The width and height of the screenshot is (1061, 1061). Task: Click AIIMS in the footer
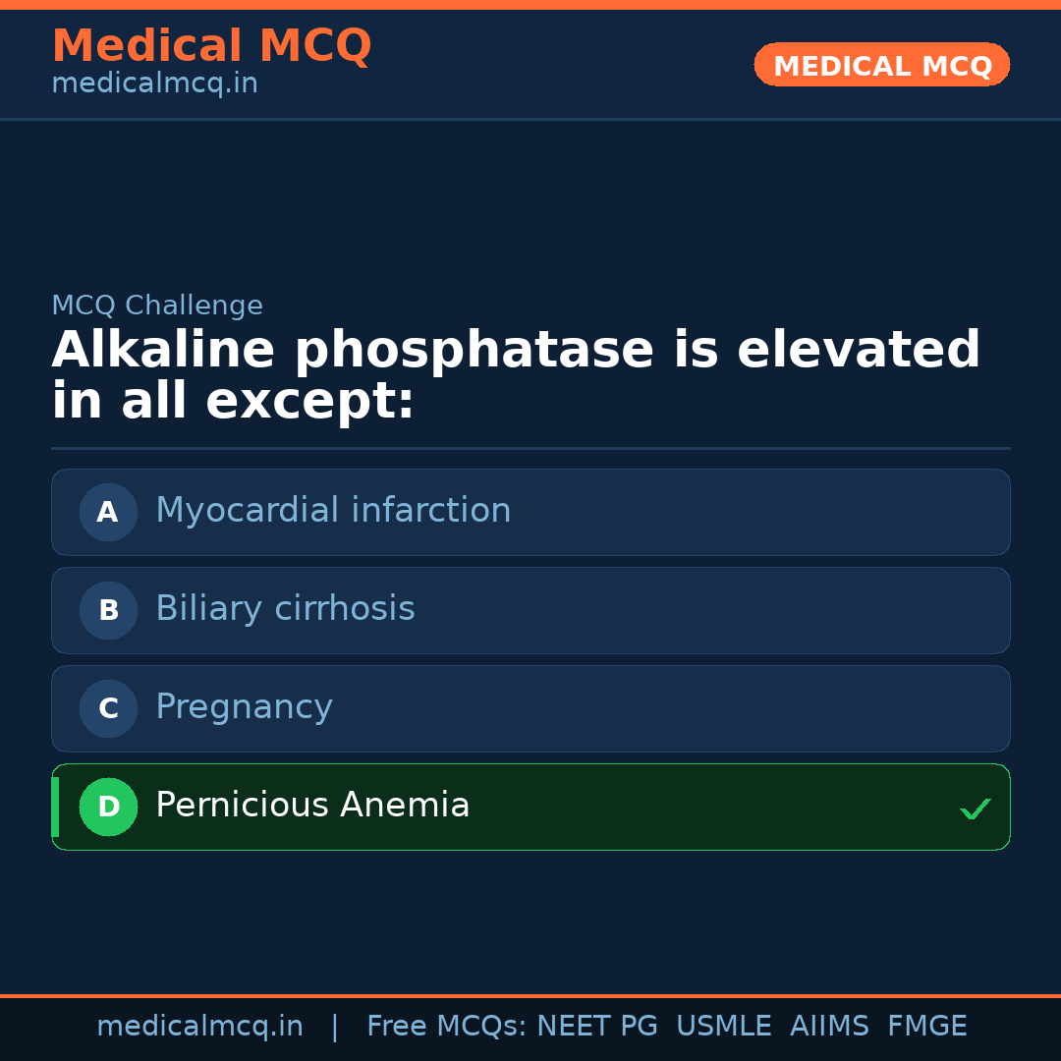tap(829, 1027)
